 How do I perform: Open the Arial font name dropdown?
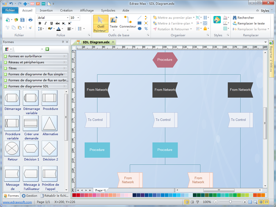67,18
